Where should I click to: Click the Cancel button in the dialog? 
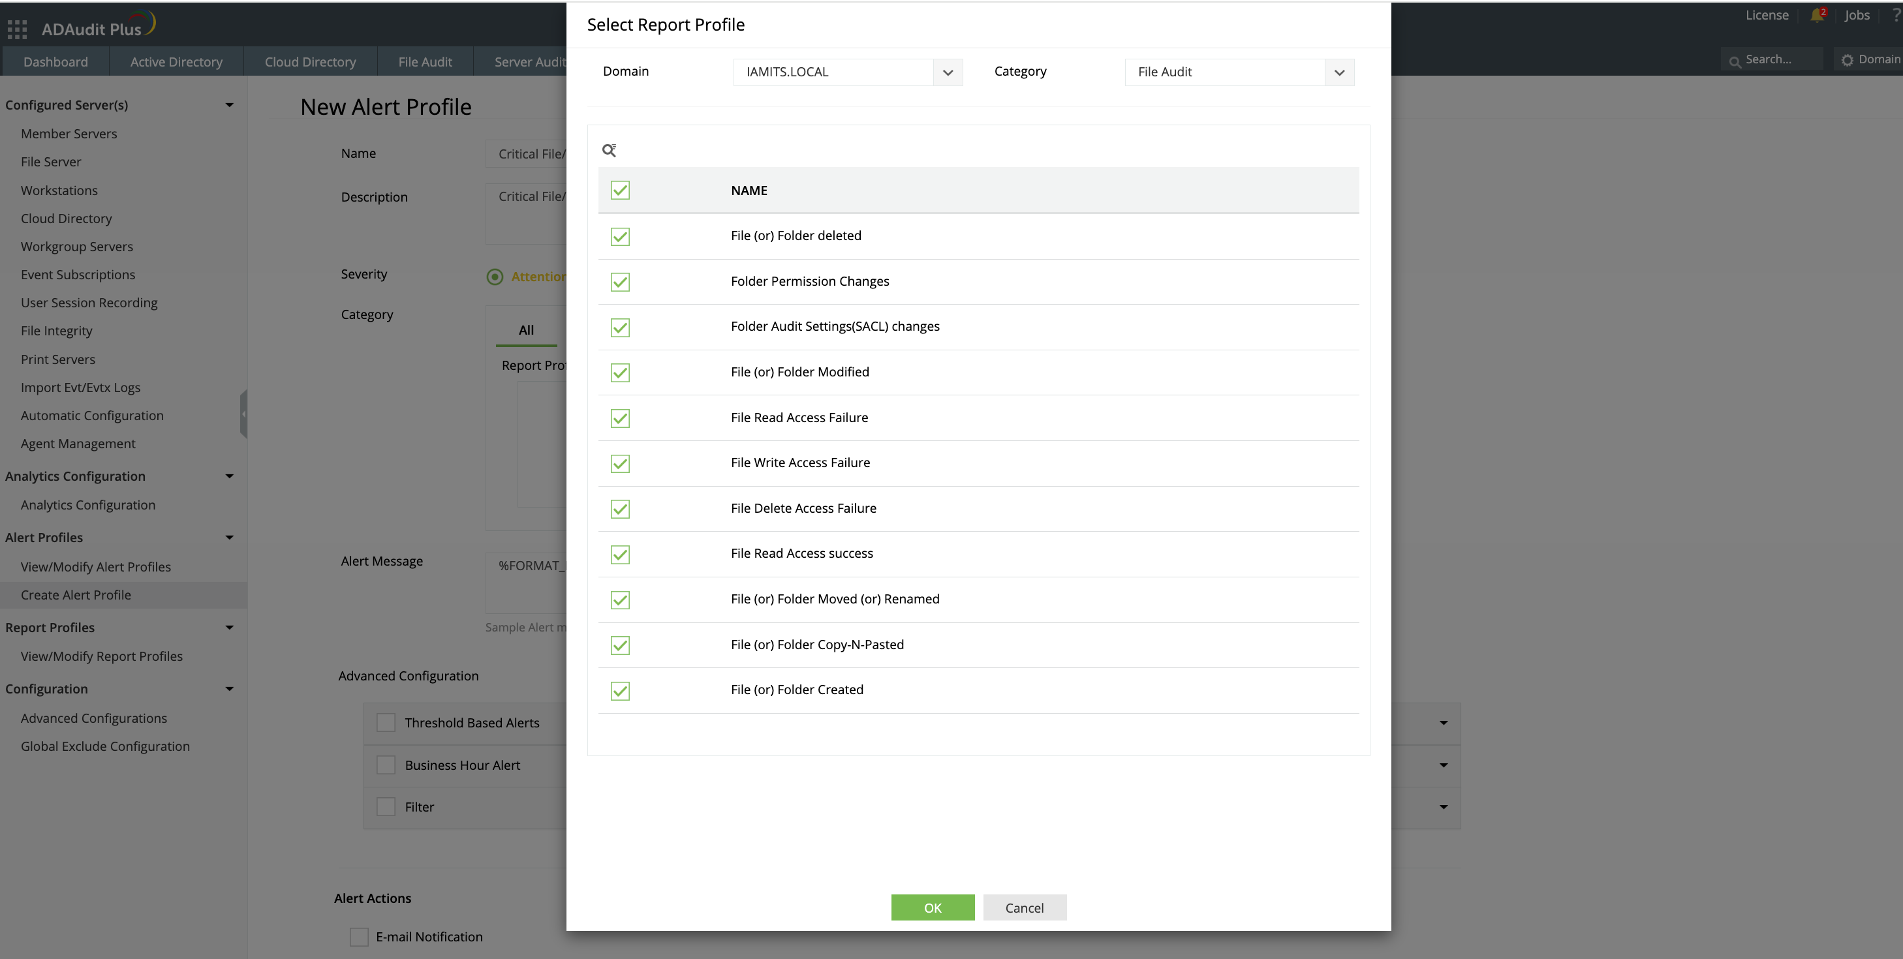click(1024, 907)
